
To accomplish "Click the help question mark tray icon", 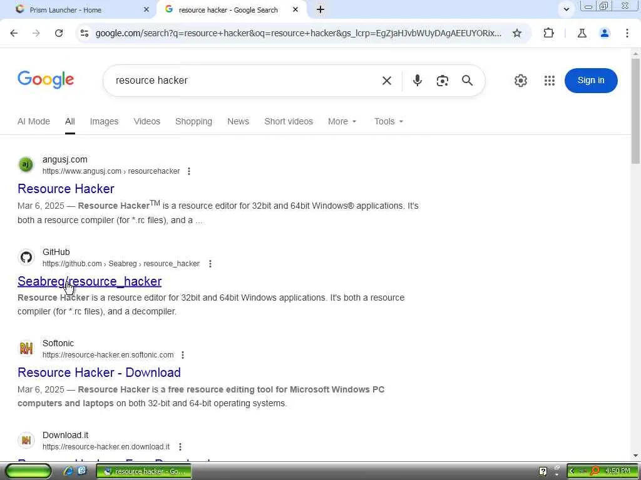I will [x=543, y=471].
